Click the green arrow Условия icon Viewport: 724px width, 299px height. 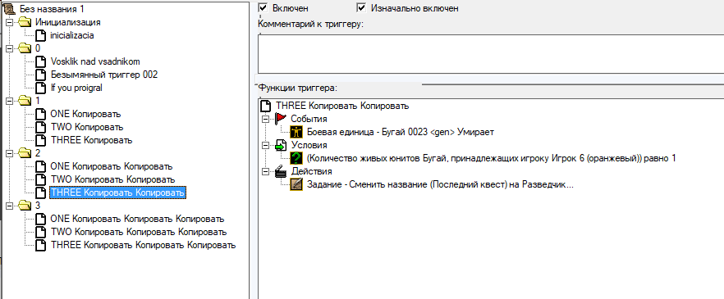pos(280,145)
